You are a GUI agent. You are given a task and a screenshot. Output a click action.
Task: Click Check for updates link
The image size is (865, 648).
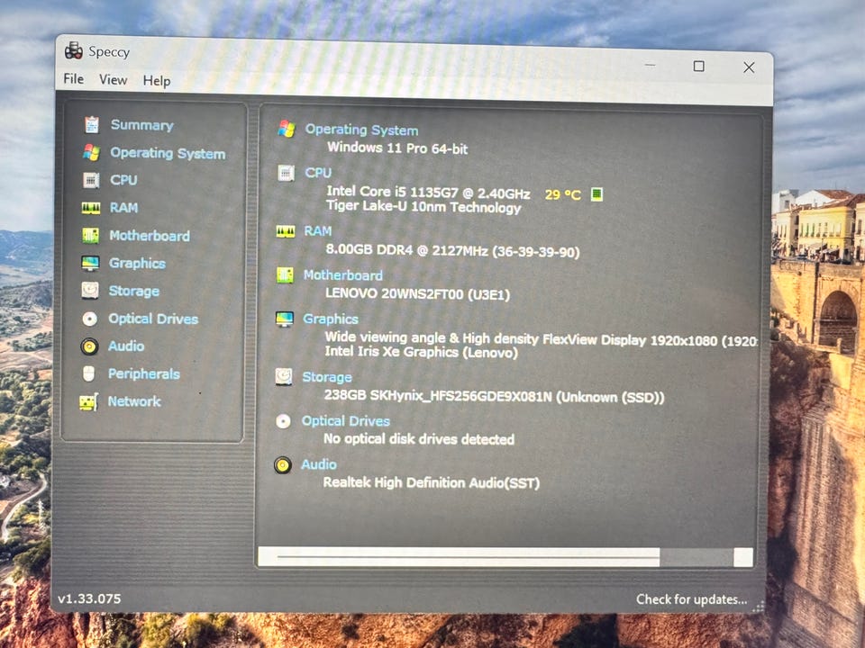[692, 599]
